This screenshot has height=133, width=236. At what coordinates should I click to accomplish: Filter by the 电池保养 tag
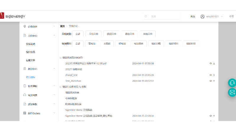point(139,43)
